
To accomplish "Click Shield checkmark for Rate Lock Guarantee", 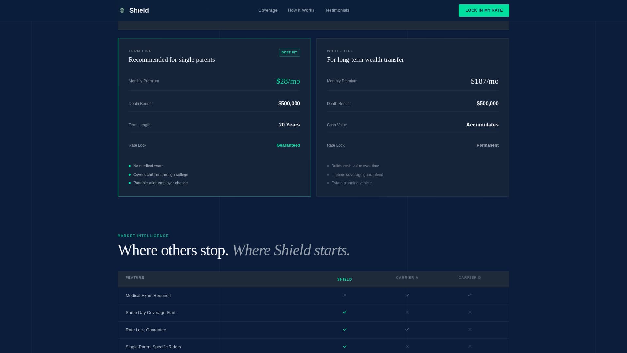I will coord(345,329).
